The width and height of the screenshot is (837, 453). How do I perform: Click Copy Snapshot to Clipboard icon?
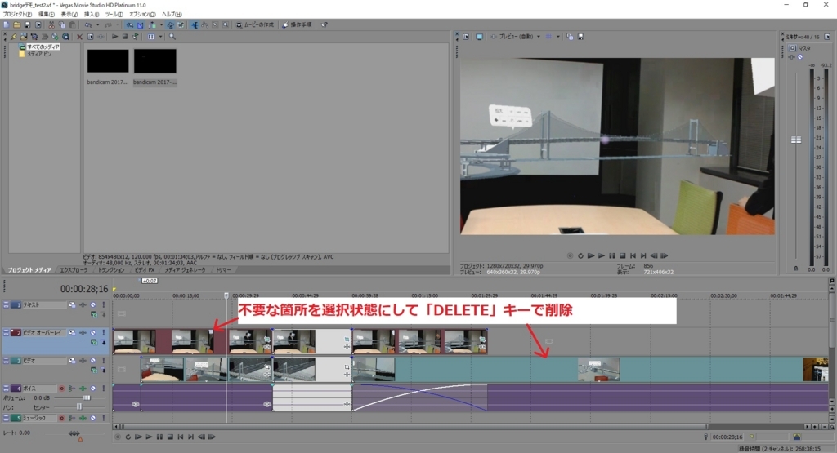coord(570,37)
